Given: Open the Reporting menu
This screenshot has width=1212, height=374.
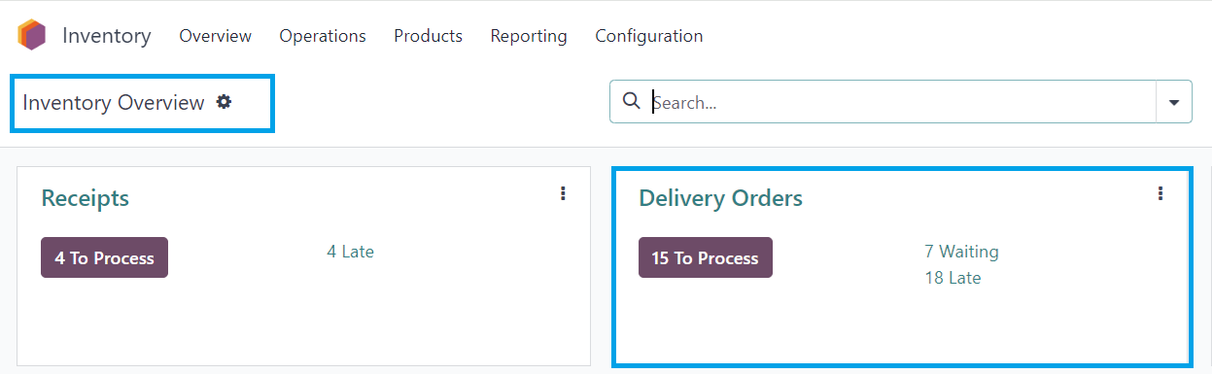Looking at the screenshot, I should click(529, 36).
